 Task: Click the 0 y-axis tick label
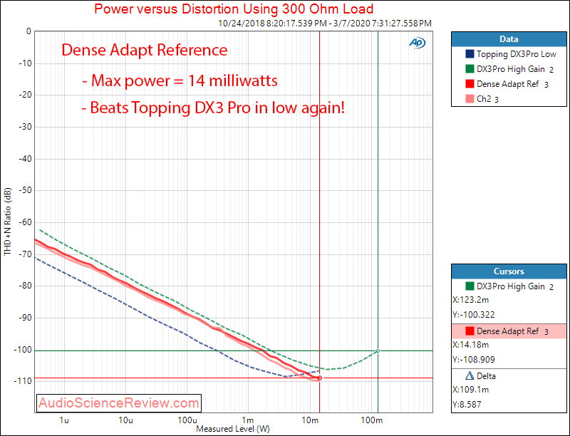28,31
